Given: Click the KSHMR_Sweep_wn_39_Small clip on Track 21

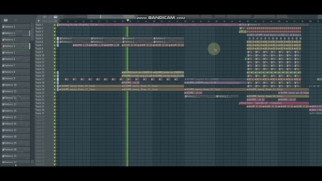Looking at the screenshot, I should click(x=294, y=93).
